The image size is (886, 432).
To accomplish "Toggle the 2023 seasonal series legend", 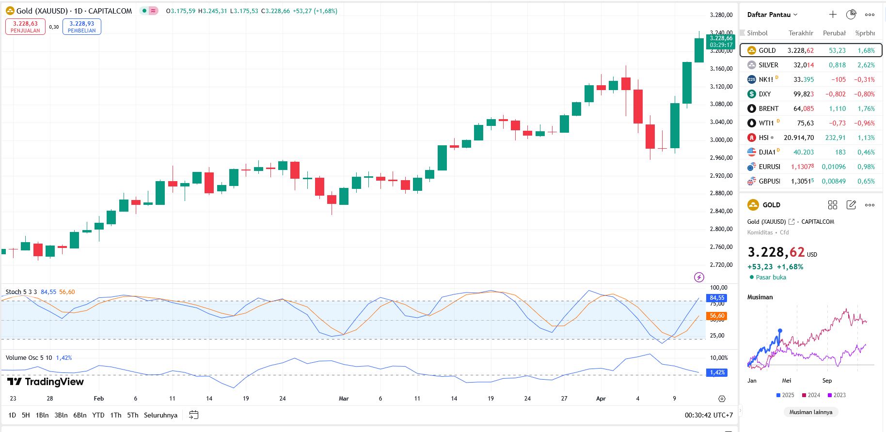I will (837, 395).
